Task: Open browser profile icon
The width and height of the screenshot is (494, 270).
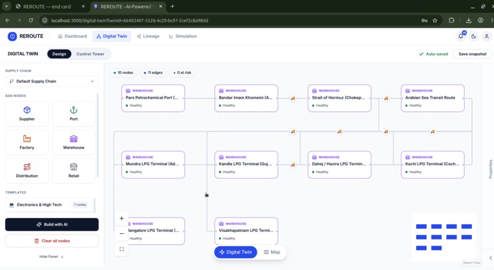Action: click(481, 20)
